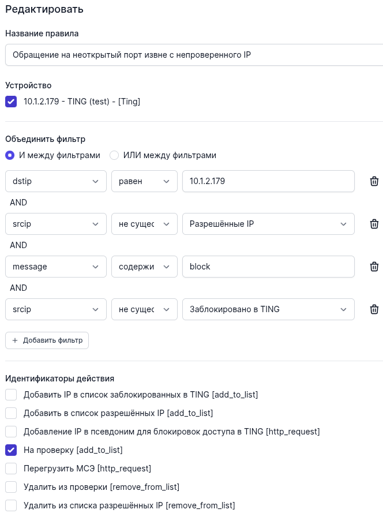This screenshot has width=383, height=517.
Task: Click the 10.1.2.179 value input field
Action: (268, 181)
